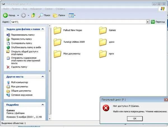Click Отправить содержимое по электронной почте link
Screen dimensions: 168x128
[x=26, y=60]
